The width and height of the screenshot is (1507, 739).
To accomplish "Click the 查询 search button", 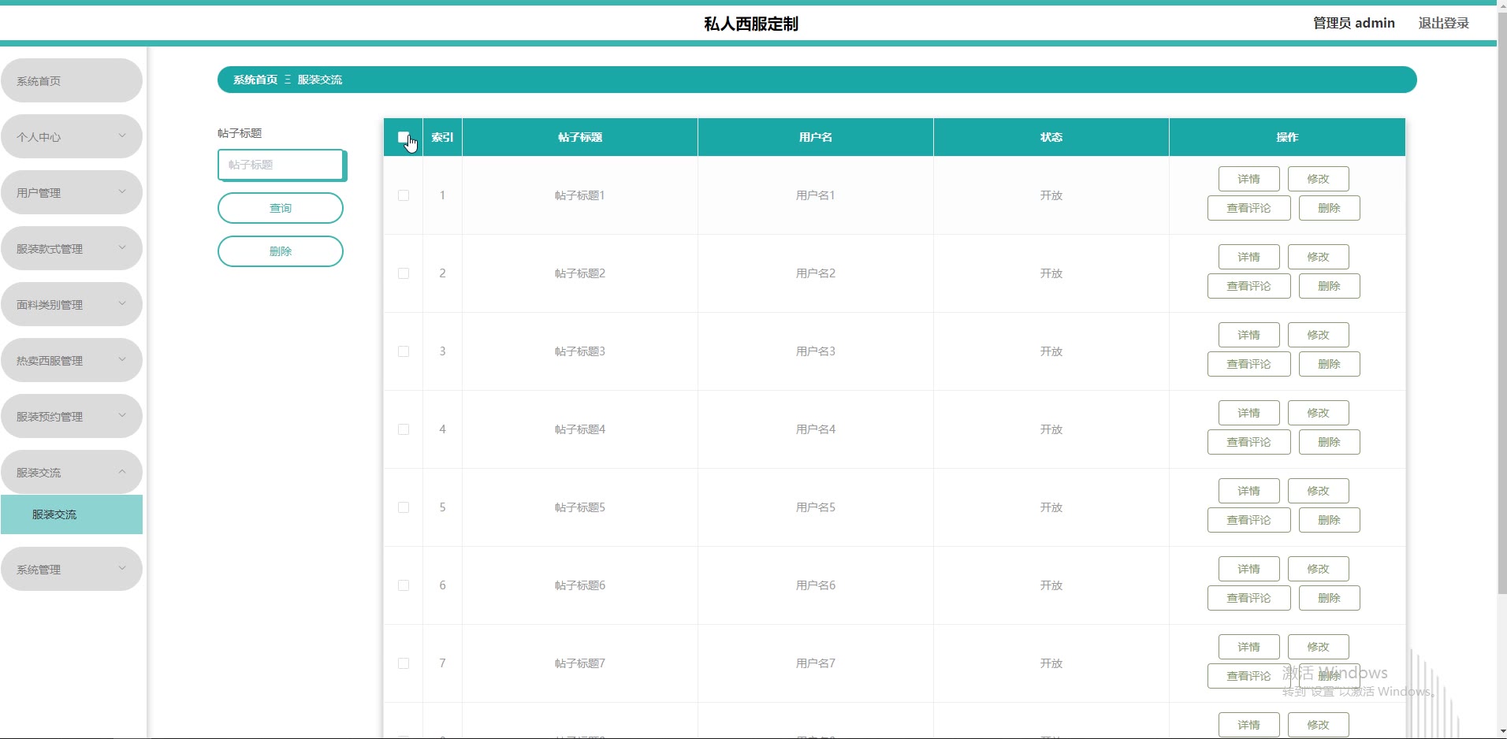I will 281,208.
